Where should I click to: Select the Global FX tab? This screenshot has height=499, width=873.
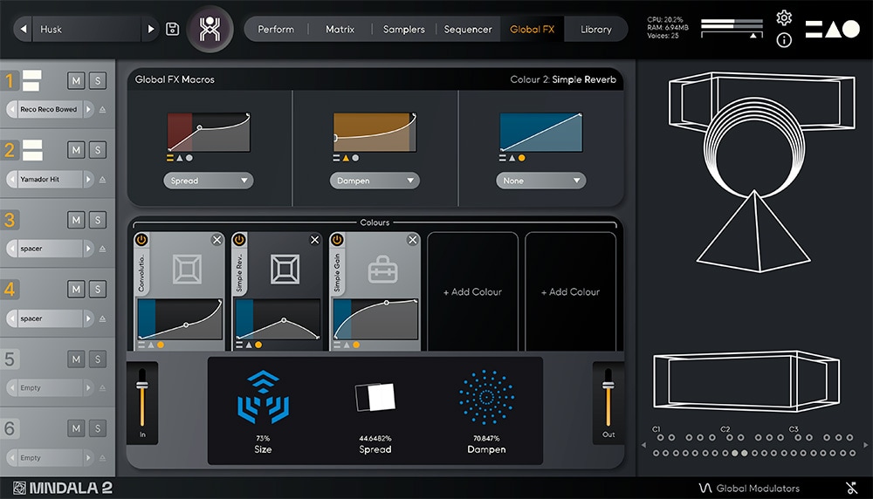pyautogui.click(x=533, y=29)
